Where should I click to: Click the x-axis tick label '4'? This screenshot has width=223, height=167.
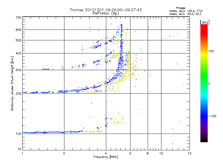[106, 153]
